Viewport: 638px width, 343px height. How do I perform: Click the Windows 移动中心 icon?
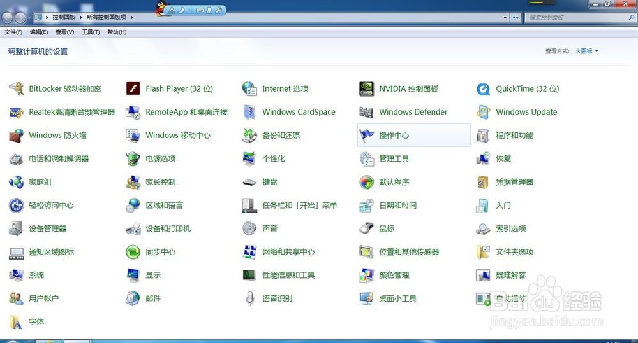133,136
